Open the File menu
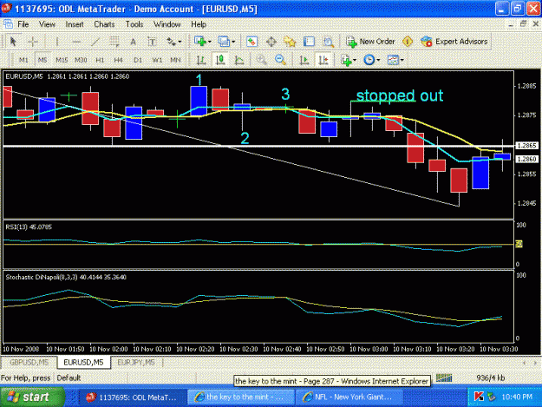The height and width of the screenshot is (407, 542). click(x=23, y=24)
